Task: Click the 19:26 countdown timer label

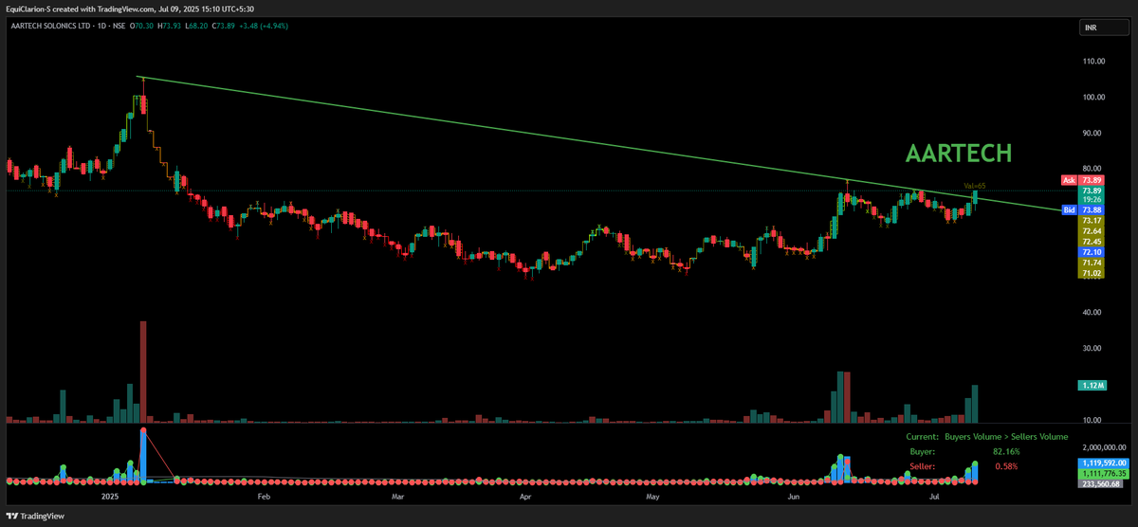Action: point(1090,199)
